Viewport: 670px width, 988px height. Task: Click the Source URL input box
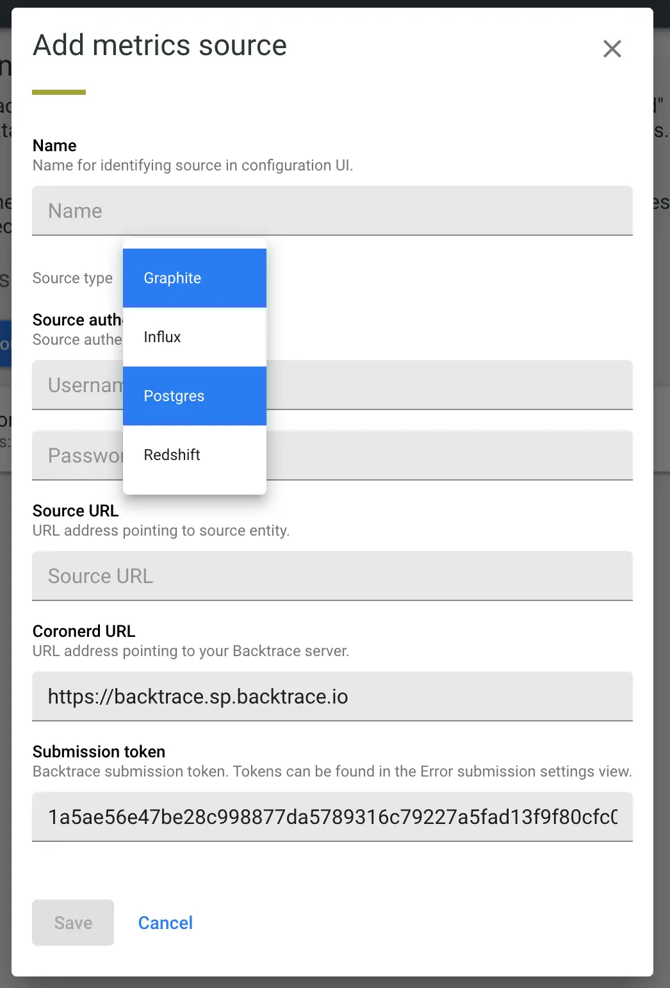(332, 576)
